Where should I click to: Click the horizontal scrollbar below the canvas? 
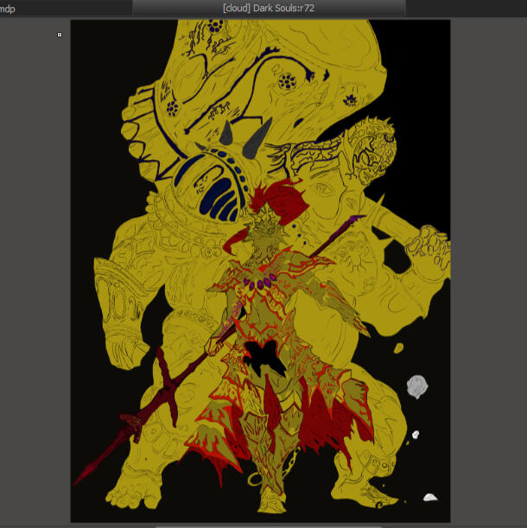click(259, 525)
